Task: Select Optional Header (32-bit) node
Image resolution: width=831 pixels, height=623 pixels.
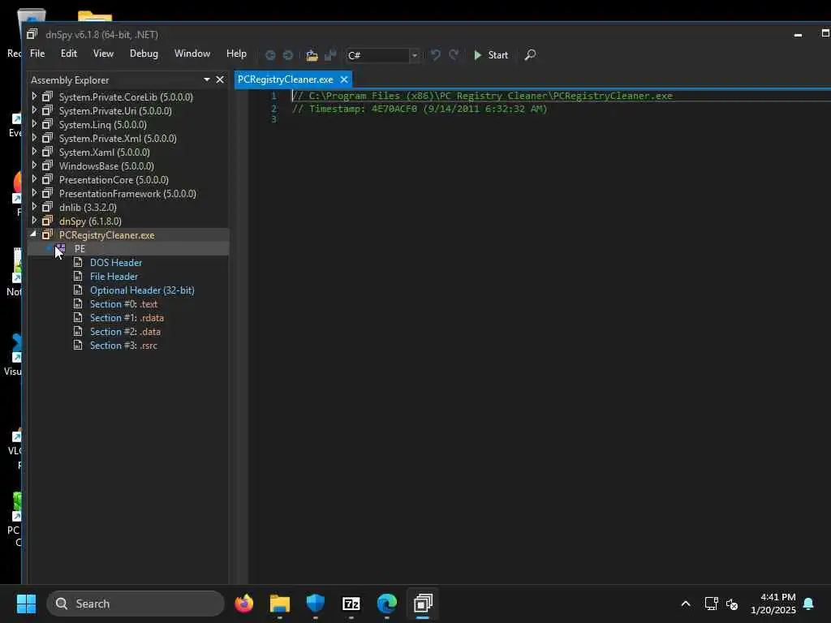Action: (x=142, y=290)
